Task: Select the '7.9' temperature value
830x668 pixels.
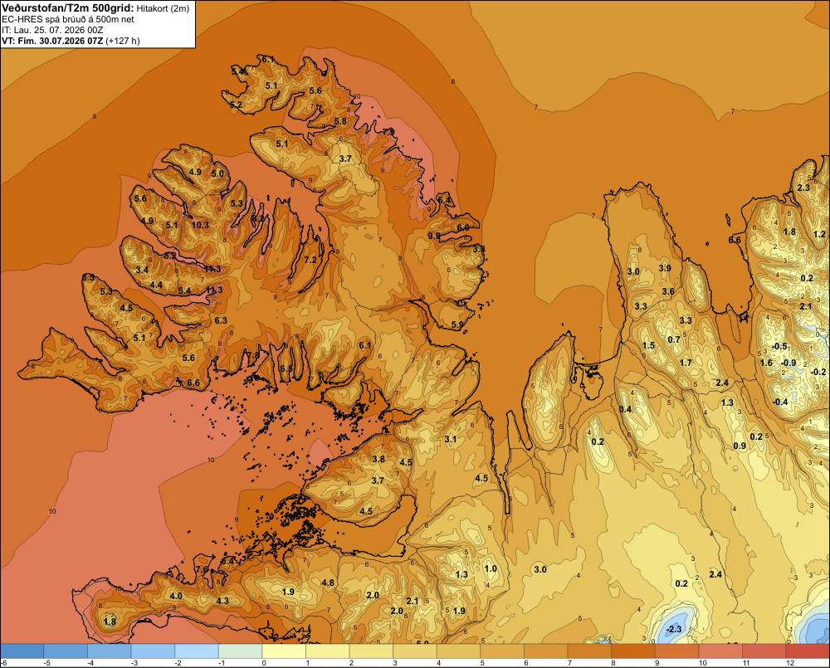Action: coord(388,131)
